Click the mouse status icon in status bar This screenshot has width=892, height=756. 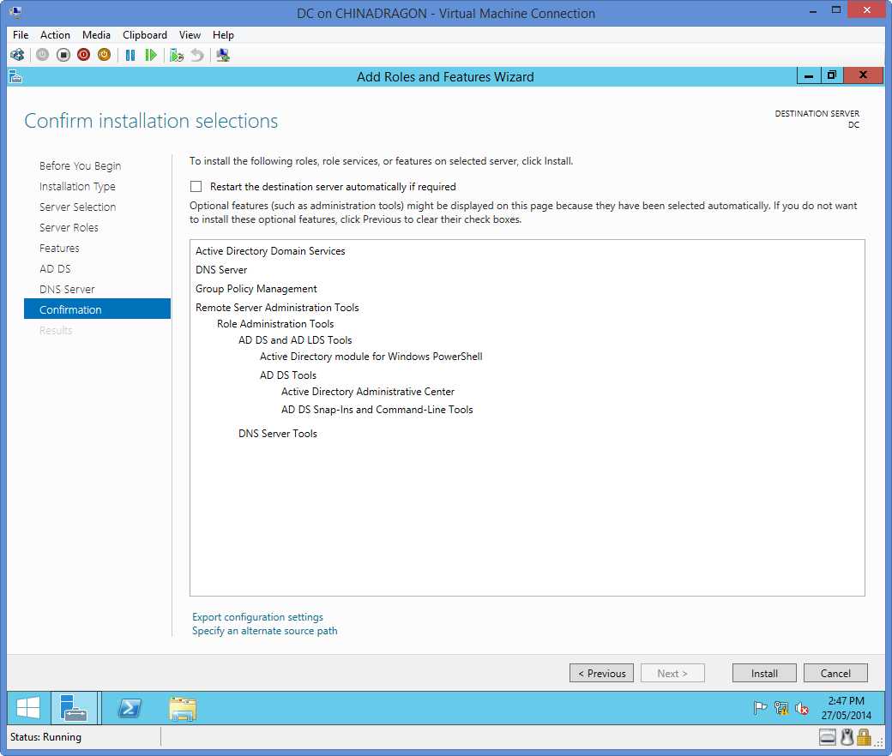[847, 737]
